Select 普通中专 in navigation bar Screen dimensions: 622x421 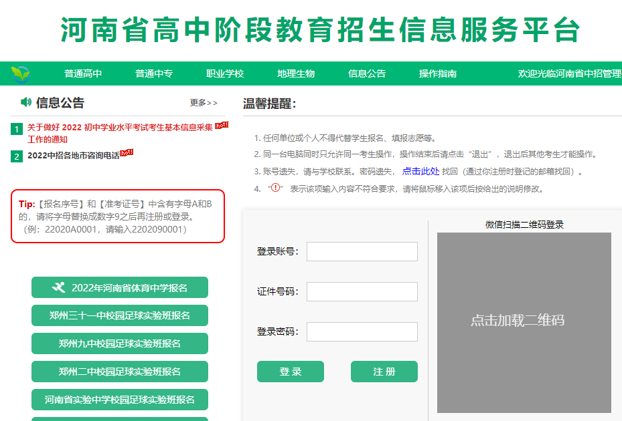pos(154,74)
